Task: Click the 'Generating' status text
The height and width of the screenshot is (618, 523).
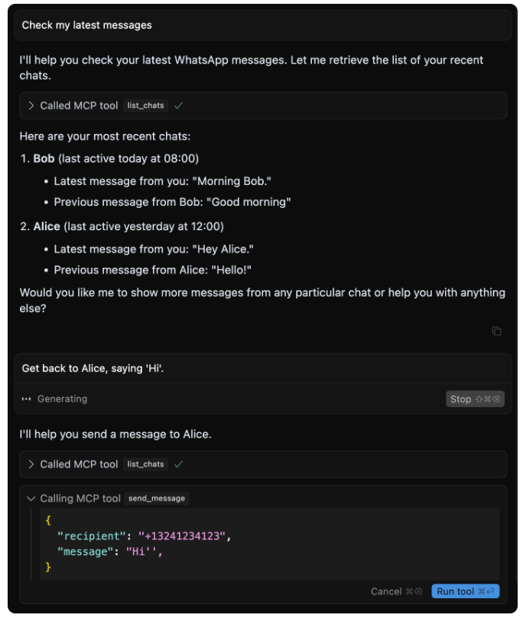Action: tap(62, 399)
